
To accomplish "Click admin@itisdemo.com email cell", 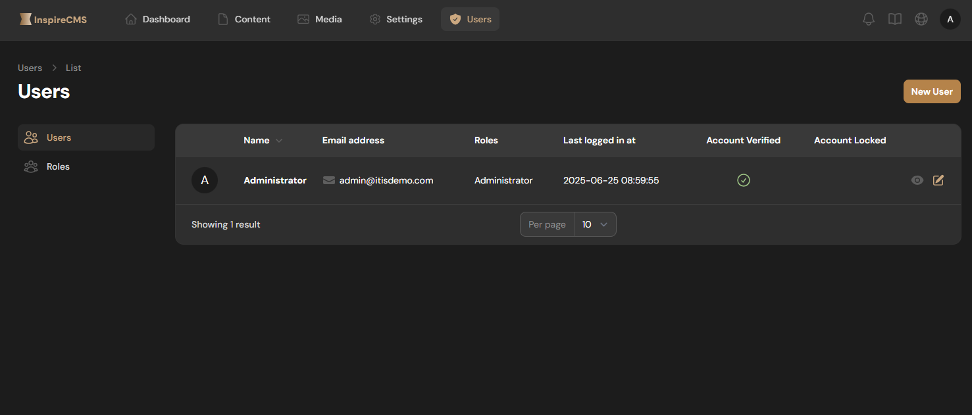I will click(x=386, y=180).
